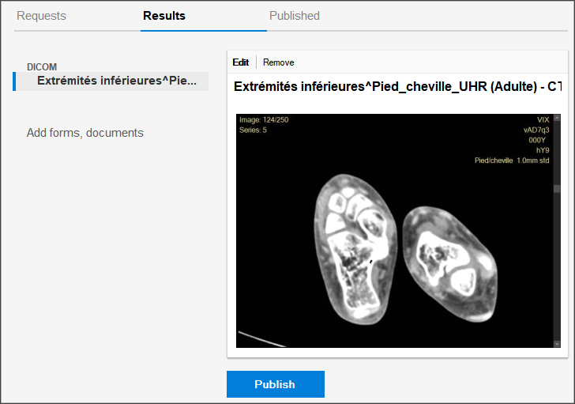Click the study title Extrémités inférieures^Pied_cheville_UHR
575x404 pixels.
tap(396, 86)
